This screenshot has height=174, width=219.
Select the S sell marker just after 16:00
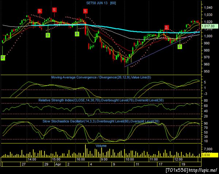coord(85,11)
